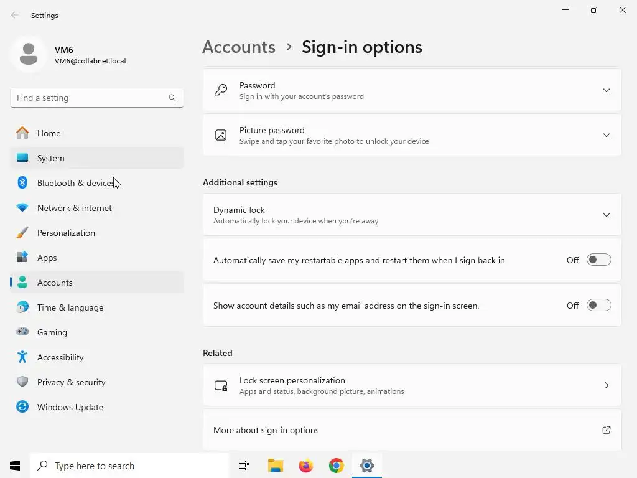
Task: Click the Network wifi icon
Action: pyautogui.click(x=22, y=207)
